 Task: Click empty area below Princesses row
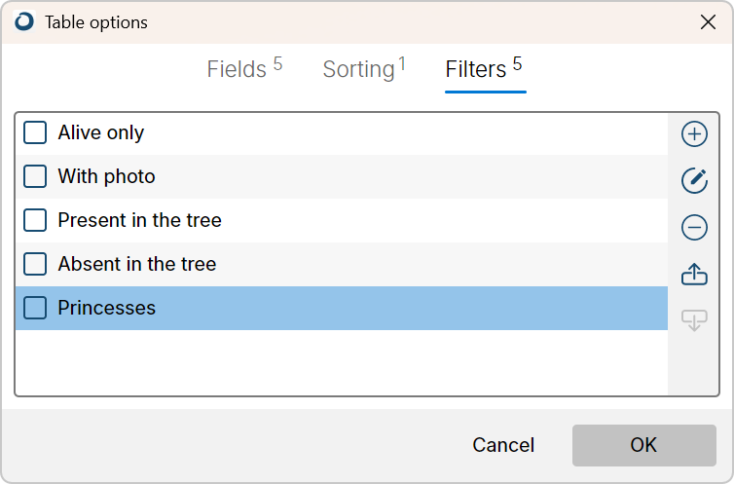342,362
